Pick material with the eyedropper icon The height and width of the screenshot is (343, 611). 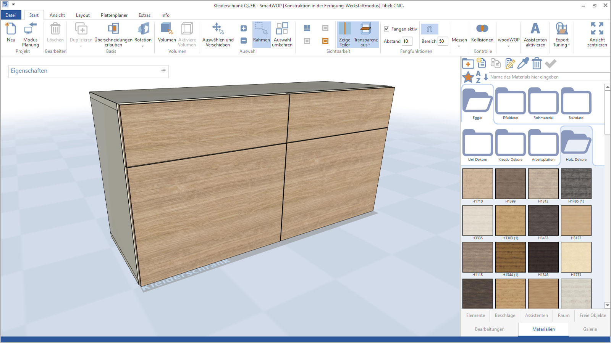523,63
